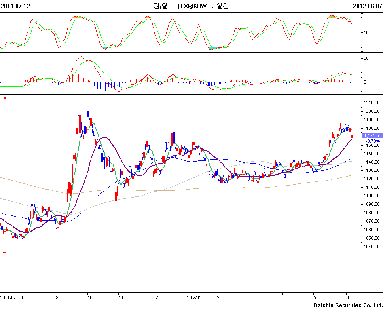Select the -0.73% change label
This screenshot has height=310, width=383.
tap(372, 141)
